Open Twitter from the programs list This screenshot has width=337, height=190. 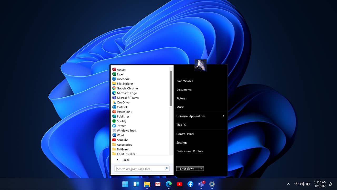coord(119,126)
